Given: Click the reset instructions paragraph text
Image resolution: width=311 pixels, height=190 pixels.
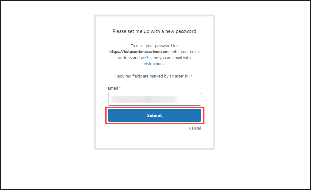Looking at the screenshot, I should (x=154, y=55).
